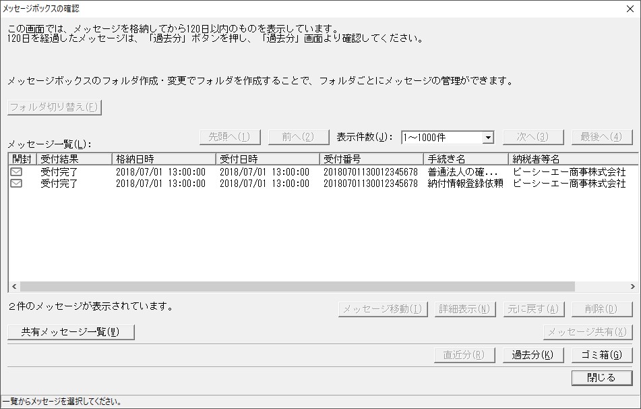641x409 pixels.
Task: Click the 受付番号 column header
Action: (x=371, y=159)
